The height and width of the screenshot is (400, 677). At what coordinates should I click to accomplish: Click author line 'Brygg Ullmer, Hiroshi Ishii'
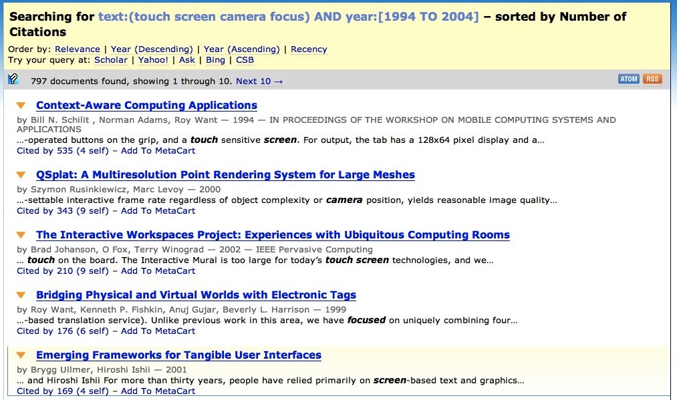(x=102, y=369)
